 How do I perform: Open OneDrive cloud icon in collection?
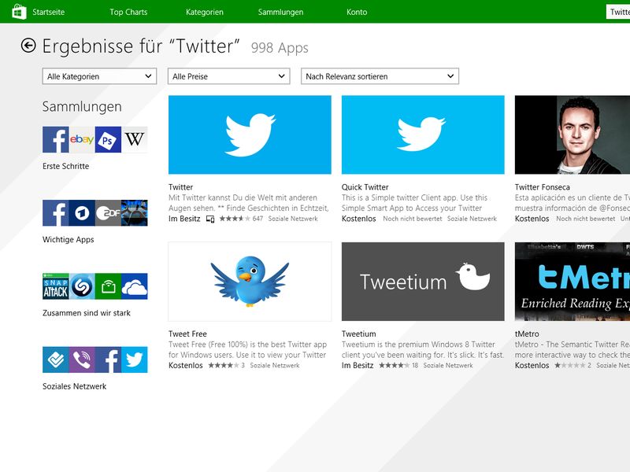click(x=134, y=286)
